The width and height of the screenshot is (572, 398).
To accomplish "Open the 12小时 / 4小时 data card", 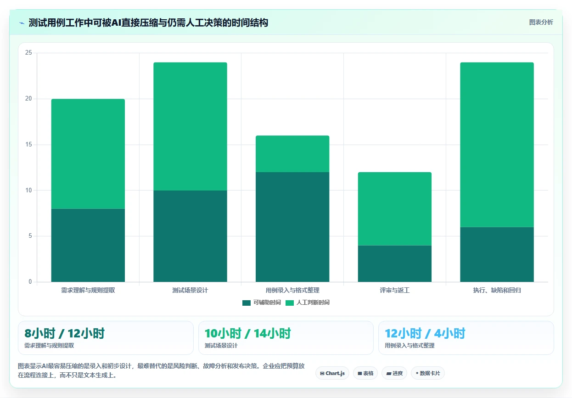I will point(466,338).
